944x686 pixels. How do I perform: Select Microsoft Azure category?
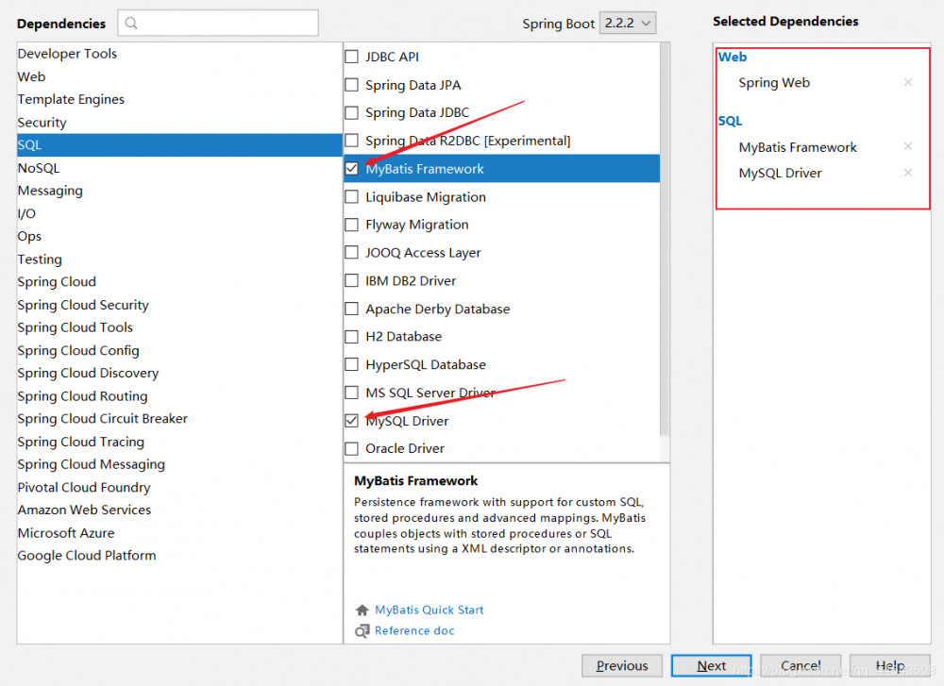pos(179,532)
